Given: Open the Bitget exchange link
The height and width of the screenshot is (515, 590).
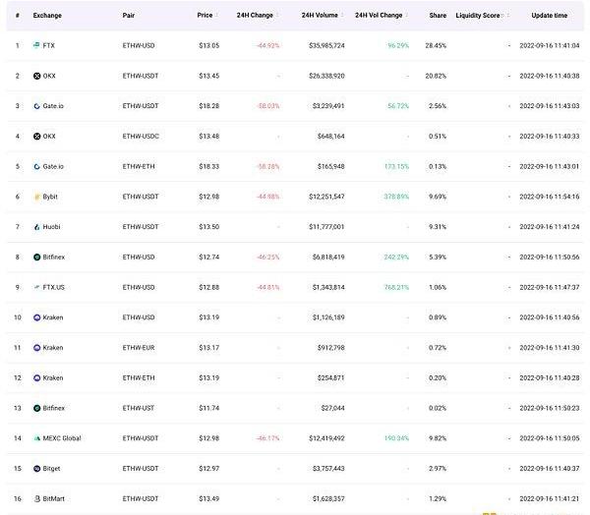Looking at the screenshot, I should click(x=51, y=469).
